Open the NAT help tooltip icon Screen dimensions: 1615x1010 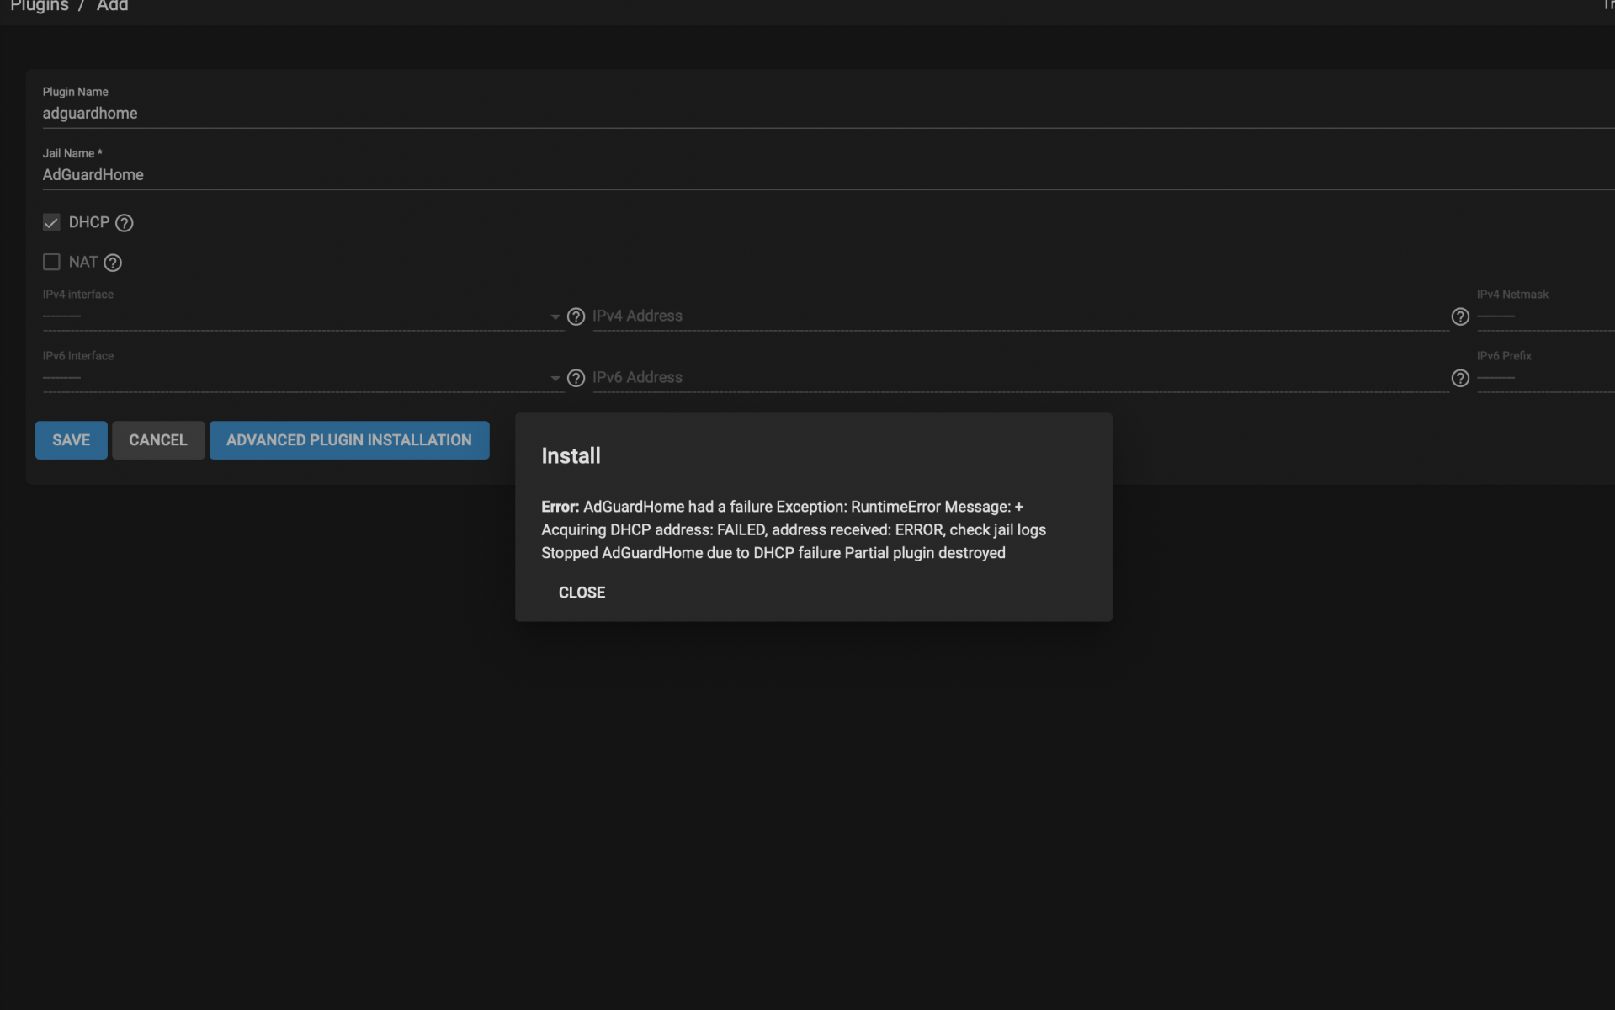(113, 263)
